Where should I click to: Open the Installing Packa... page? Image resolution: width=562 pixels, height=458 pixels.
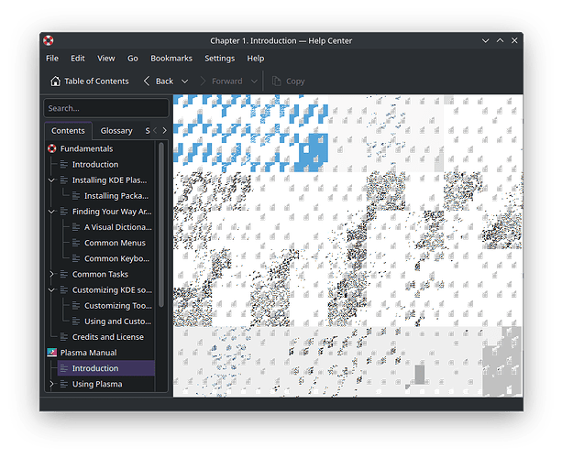click(x=116, y=196)
